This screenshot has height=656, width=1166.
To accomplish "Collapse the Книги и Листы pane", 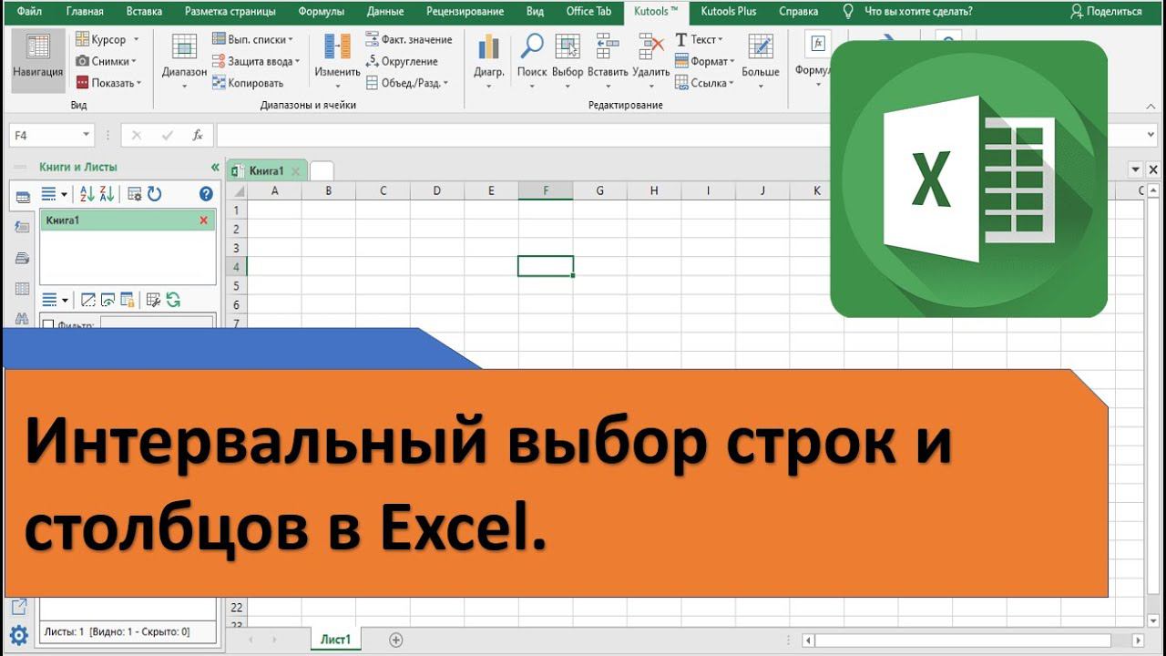I will (215, 168).
